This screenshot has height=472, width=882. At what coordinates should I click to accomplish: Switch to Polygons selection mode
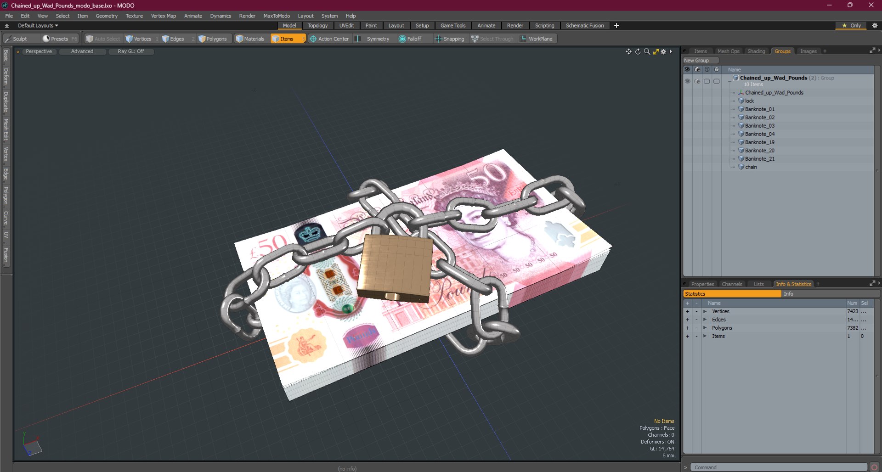click(x=213, y=39)
